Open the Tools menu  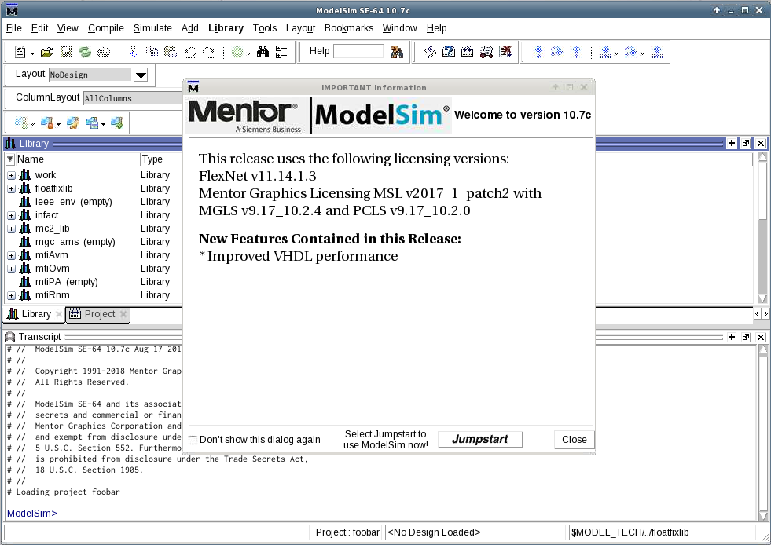click(x=265, y=28)
